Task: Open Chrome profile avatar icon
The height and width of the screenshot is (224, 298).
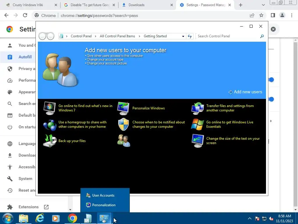Action: (282, 15)
